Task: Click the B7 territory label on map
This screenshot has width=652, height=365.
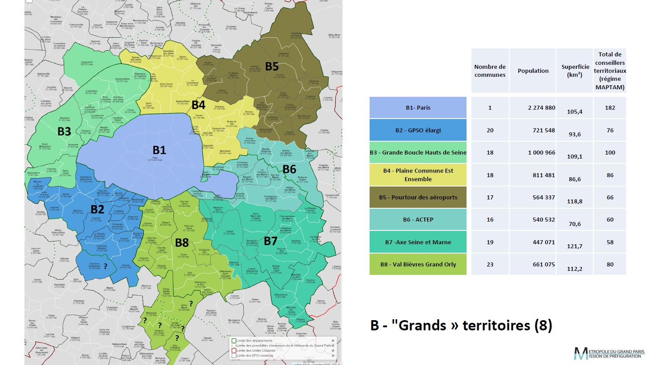Action: (270, 241)
